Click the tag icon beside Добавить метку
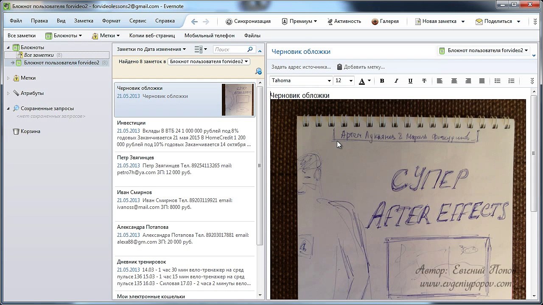The image size is (543, 305). [x=339, y=67]
